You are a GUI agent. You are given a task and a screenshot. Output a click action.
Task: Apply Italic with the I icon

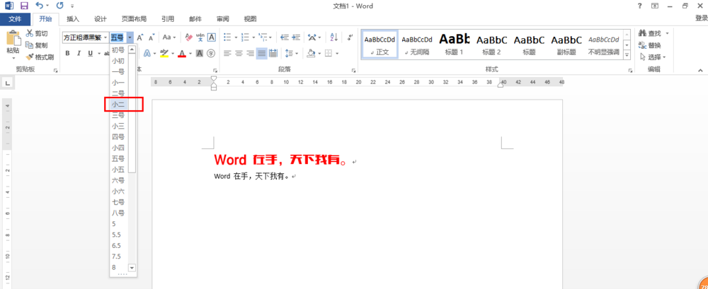tap(79, 54)
